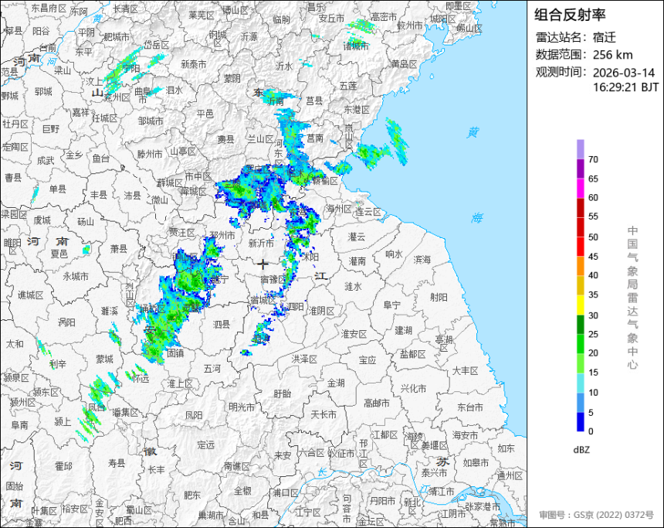The width and height of the screenshot is (664, 528).
Task: Click the 平邑 label on the map
Action: (205, 114)
